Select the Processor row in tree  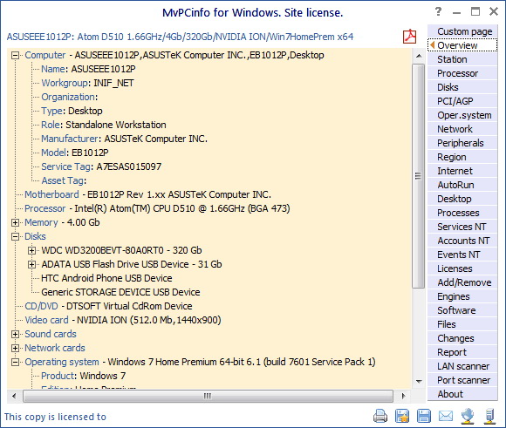(157, 208)
